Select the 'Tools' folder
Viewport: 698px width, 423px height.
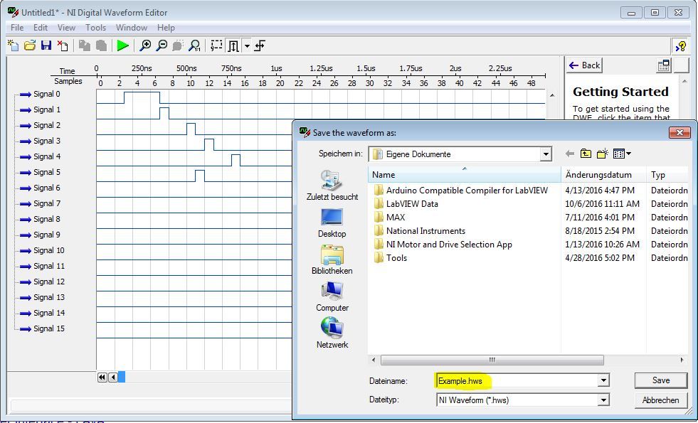coord(391,258)
